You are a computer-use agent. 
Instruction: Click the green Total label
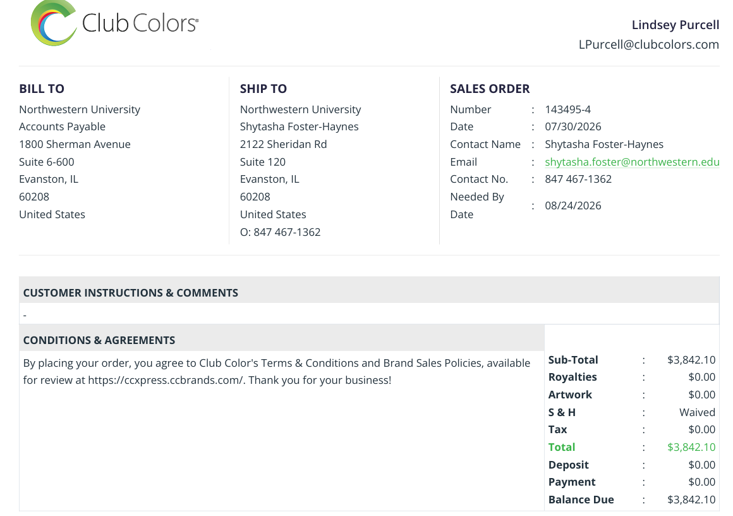click(x=561, y=447)
